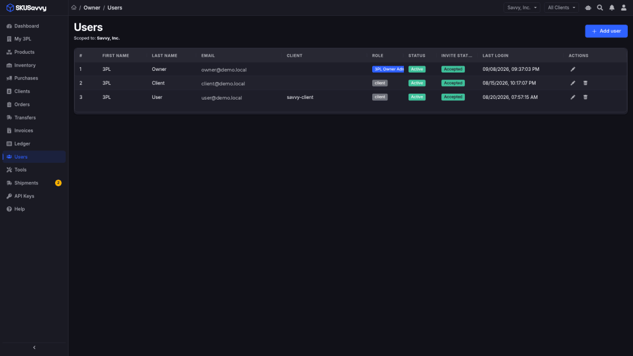
Task: Go to the home breadcrumb icon
Action: (74, 8)
